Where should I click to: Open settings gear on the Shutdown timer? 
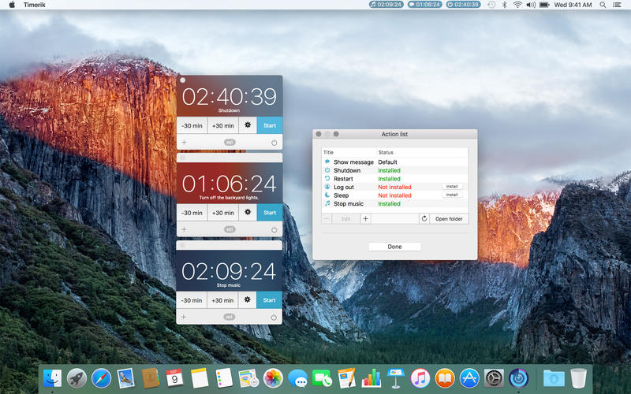(248, 125)
